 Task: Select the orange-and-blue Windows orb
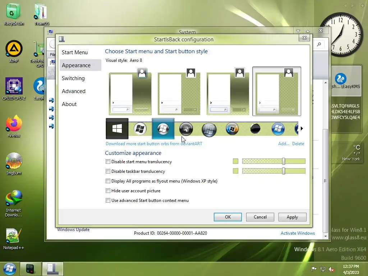click(x=232, y=129)
